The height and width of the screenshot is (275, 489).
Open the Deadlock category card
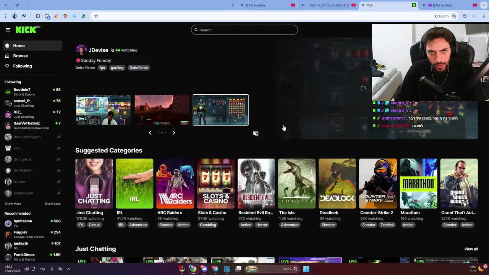click(337, 184)
